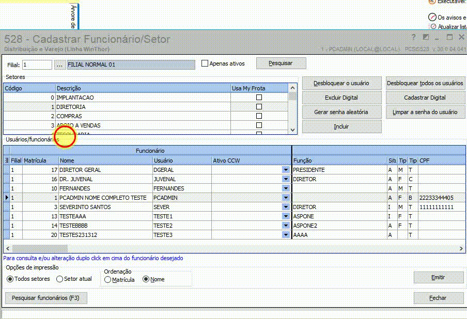467x319 pixels.
Task: Click Atualizar lista option in background window
Action: tap(448, 26)
